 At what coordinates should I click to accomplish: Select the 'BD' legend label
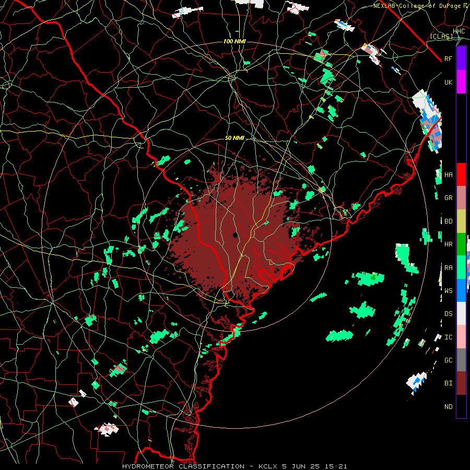click(x=449, y=221)
